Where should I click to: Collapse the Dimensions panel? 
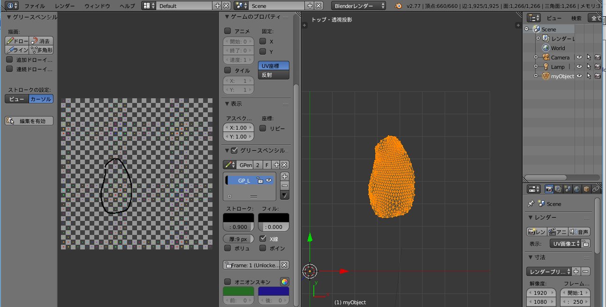coord(530,257)
